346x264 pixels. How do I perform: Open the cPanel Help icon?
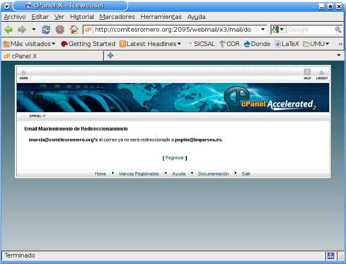pyautogui.click(x=307, y=73)
